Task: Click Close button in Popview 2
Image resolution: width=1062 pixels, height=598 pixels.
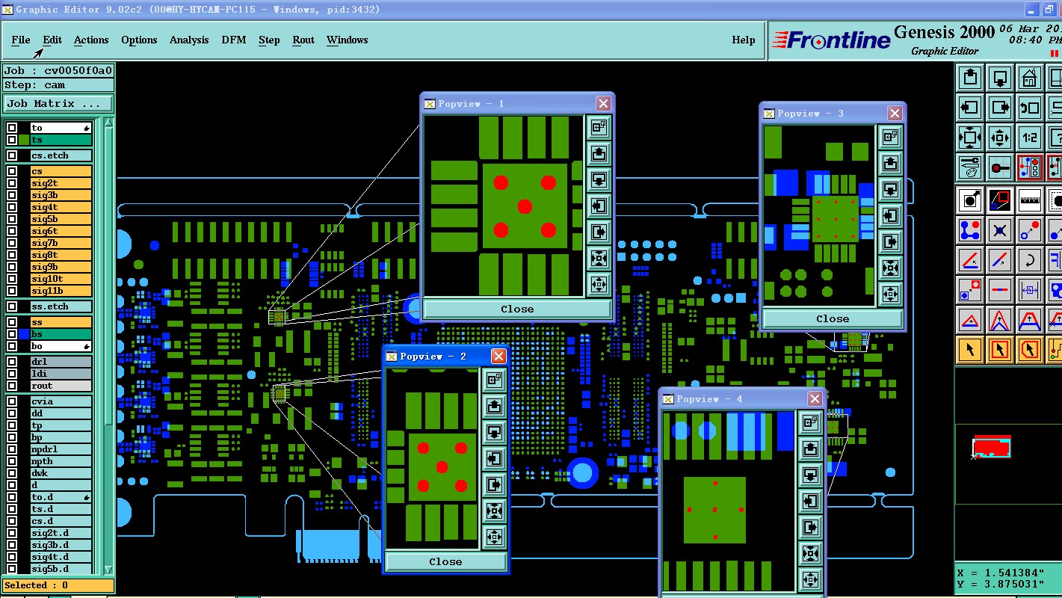Action: [x=445, y=561]
